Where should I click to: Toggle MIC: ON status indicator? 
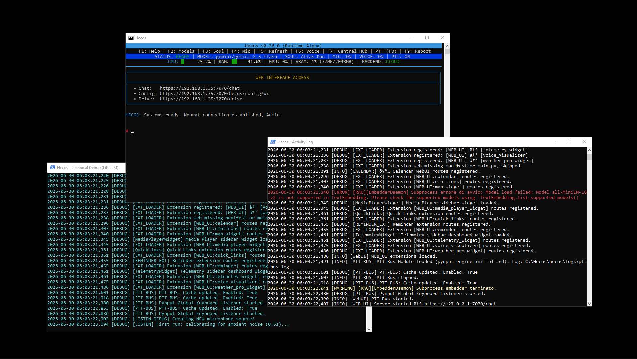342,57
